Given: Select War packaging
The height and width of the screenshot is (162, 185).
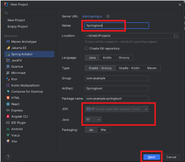Looking at the screenshot, I should pos(103,130).
